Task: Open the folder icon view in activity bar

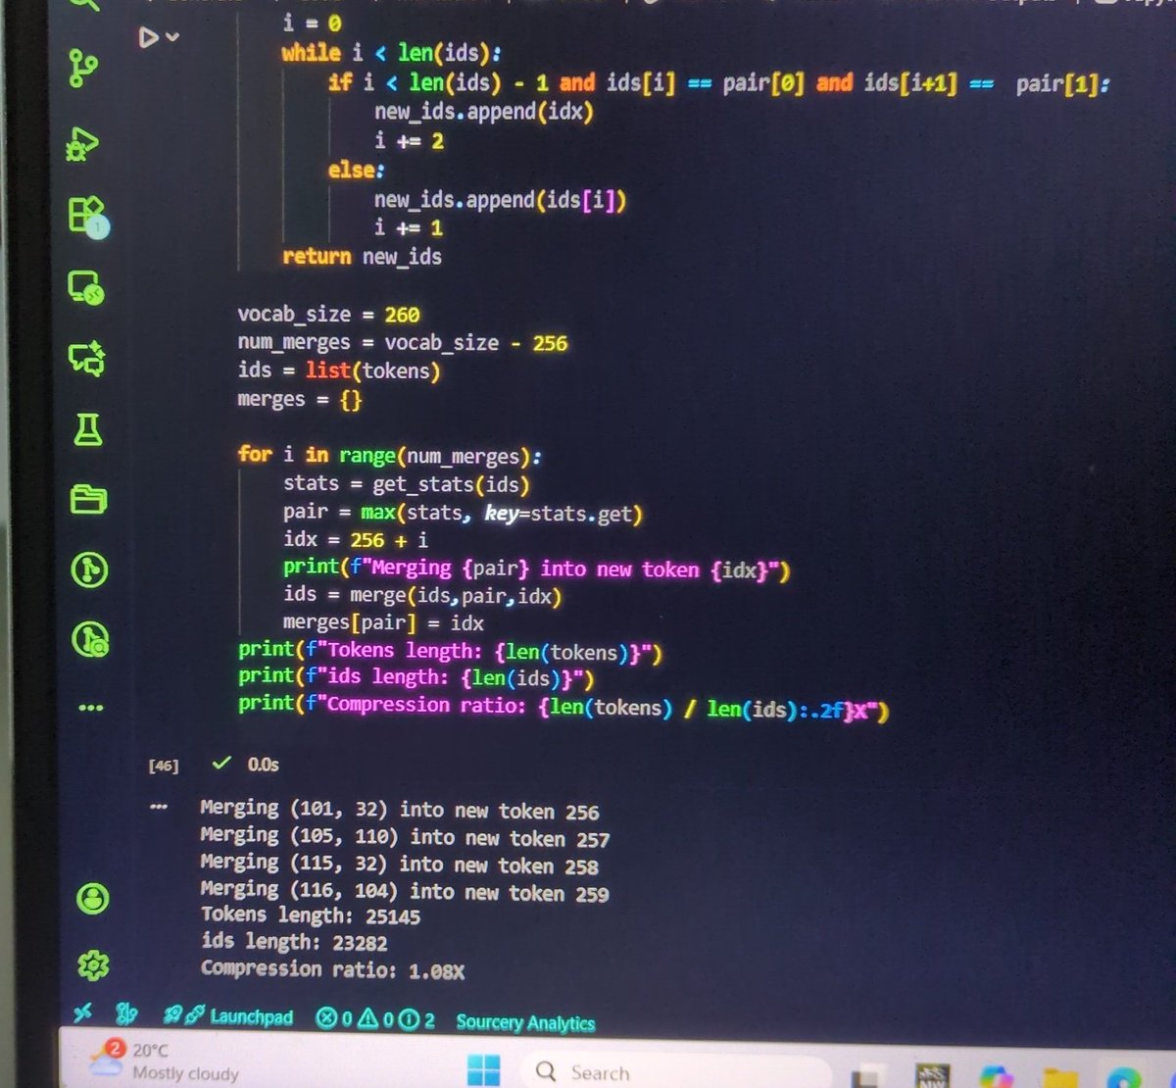Action: 88,500
